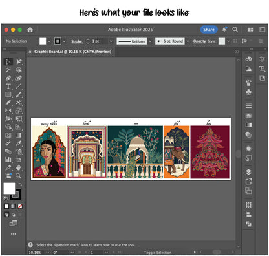Open the fill color dropdown arrow
Viewport: 269px width, 256px height.
point(49,41)
